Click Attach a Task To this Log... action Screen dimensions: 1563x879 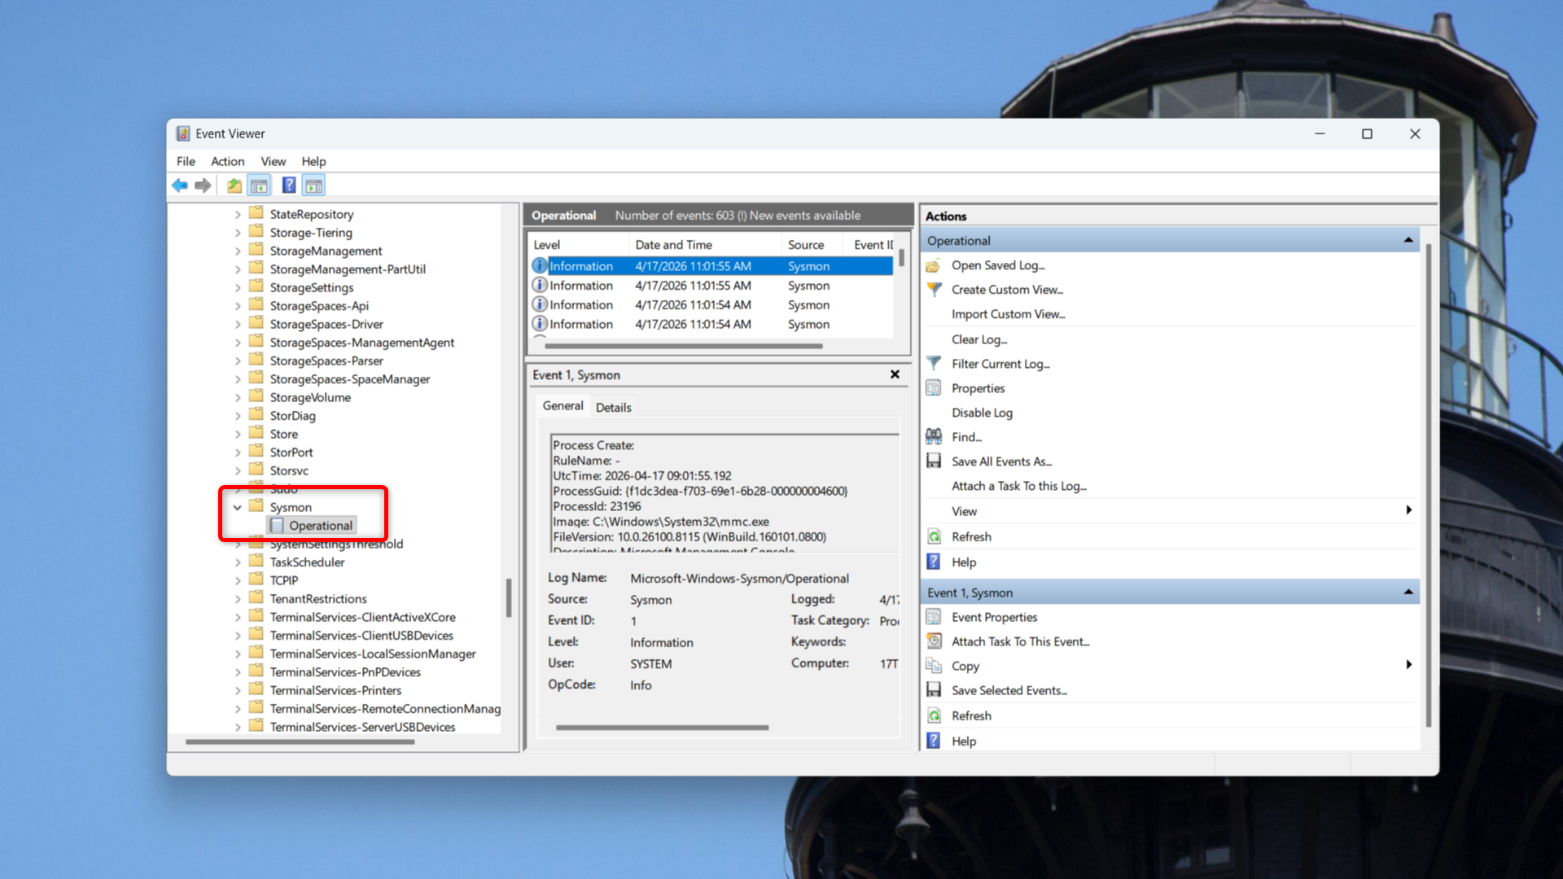[1018, 486]
